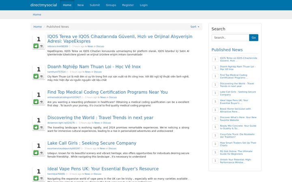
Task: Open the New menu item
Action: tap(80, 5)
